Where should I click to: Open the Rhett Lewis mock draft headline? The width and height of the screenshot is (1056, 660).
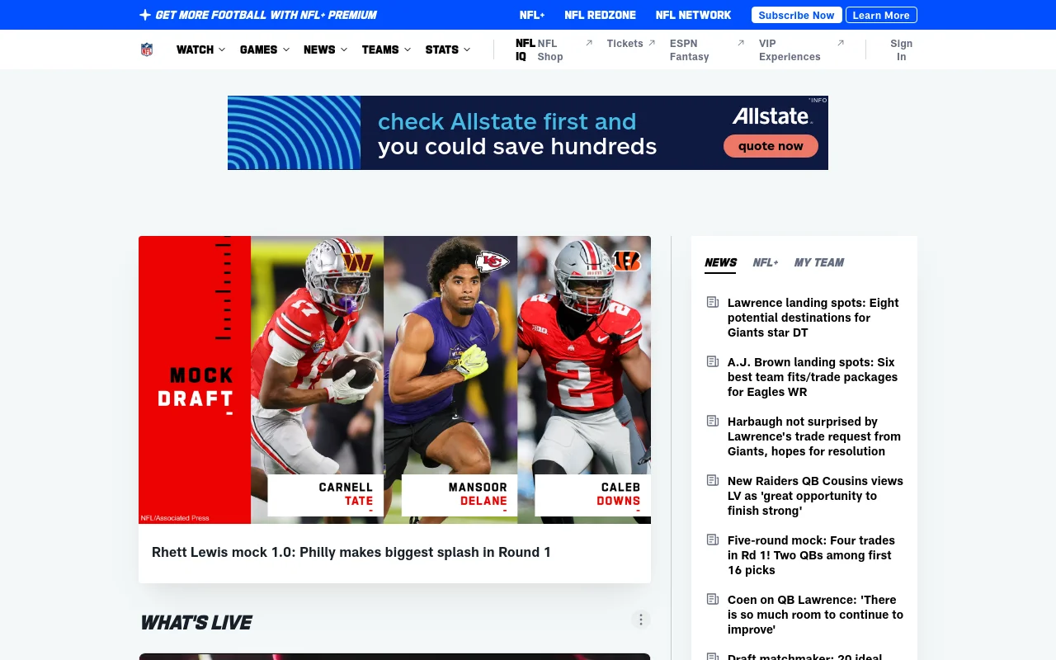pos(351,552)
